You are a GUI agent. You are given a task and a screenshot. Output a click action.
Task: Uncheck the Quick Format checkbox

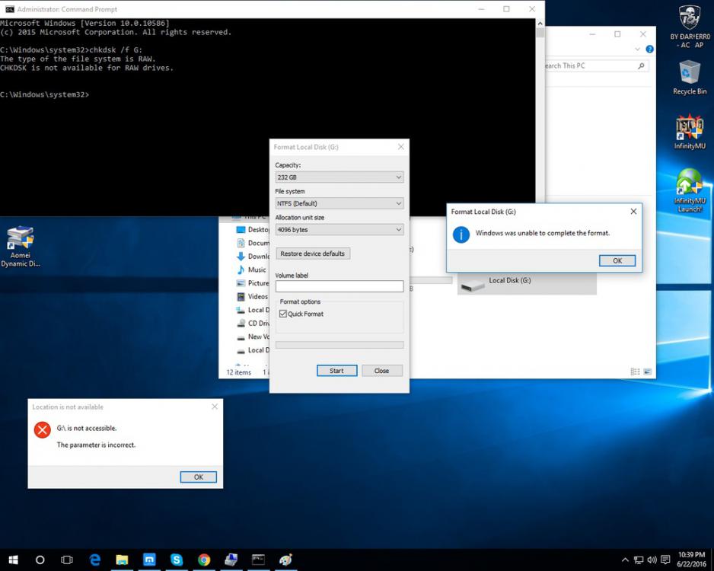pos(283,314)
